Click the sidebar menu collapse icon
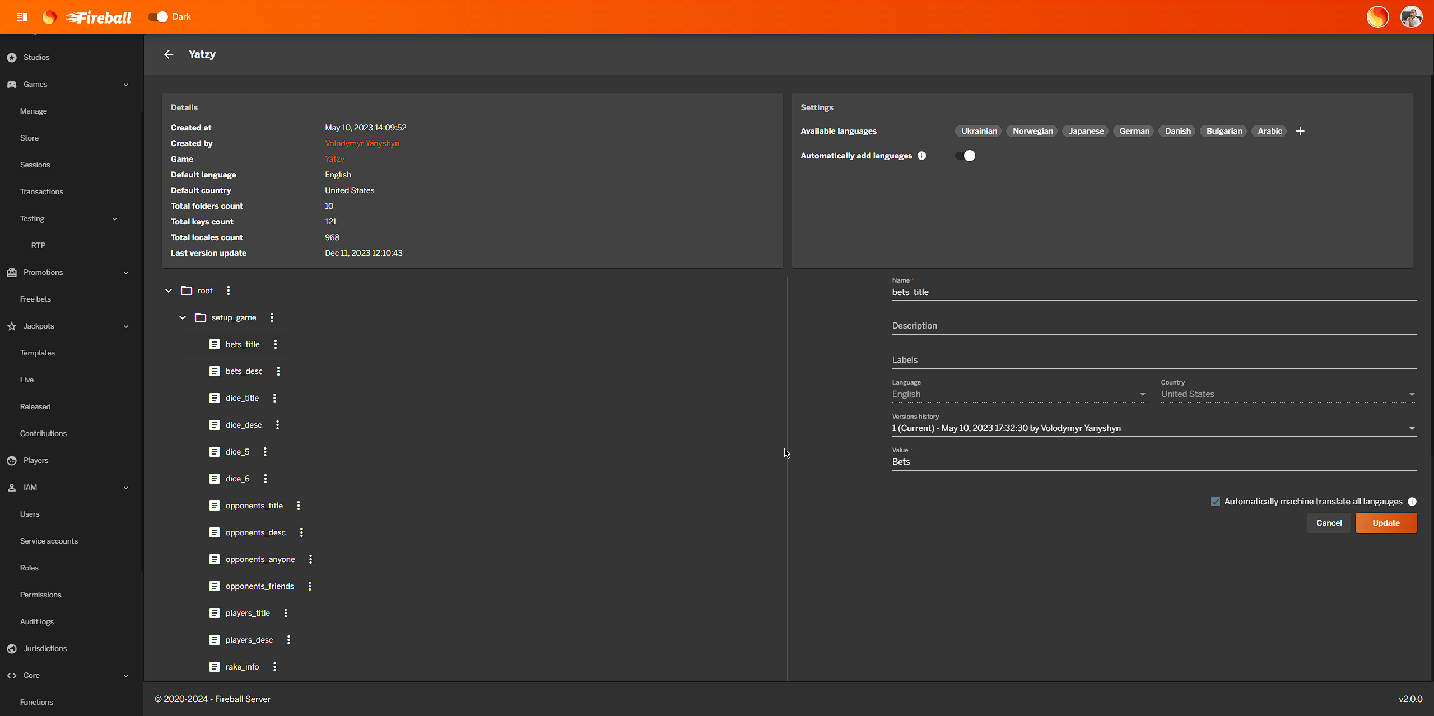1434x716 pixels. tap(22, 17)
